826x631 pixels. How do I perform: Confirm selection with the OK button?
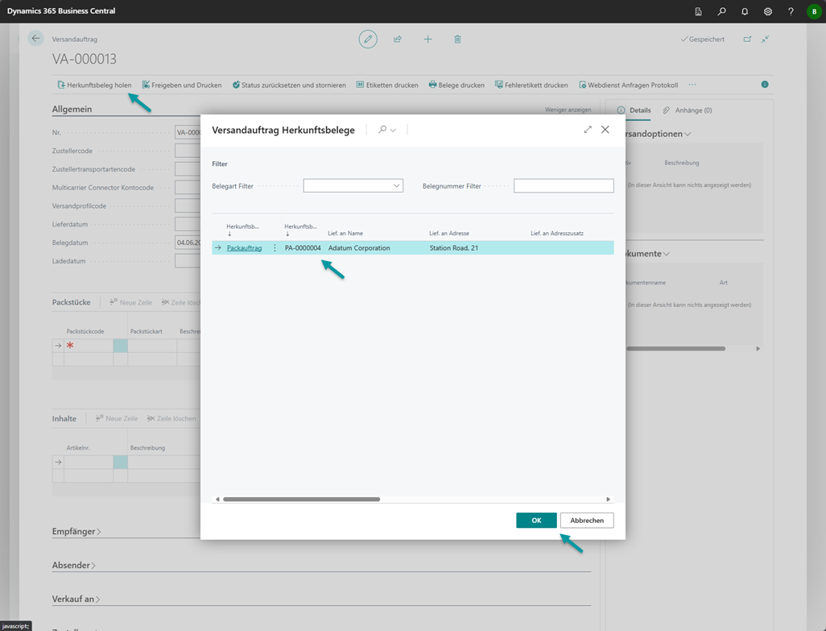point(536,521)
